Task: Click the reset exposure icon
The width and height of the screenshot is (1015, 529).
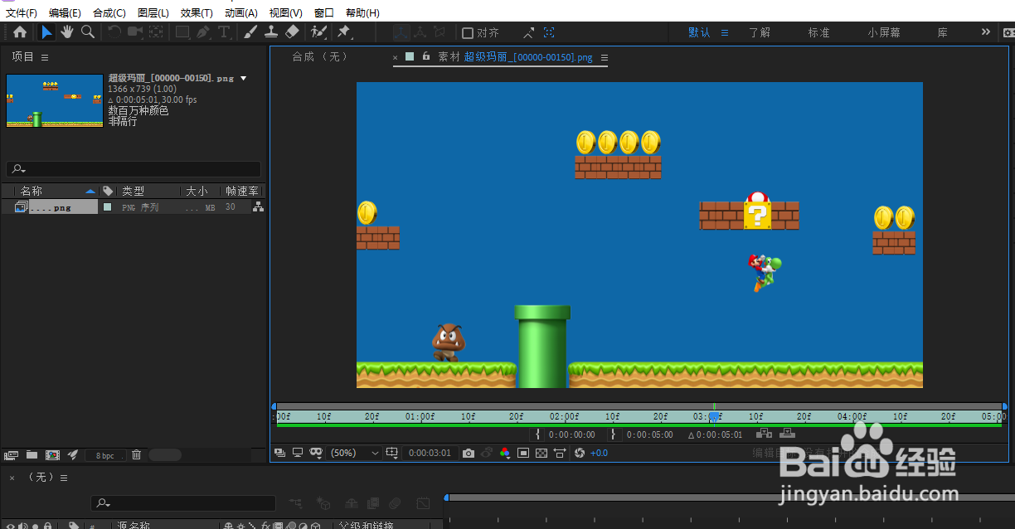Action: coord(580,453)
